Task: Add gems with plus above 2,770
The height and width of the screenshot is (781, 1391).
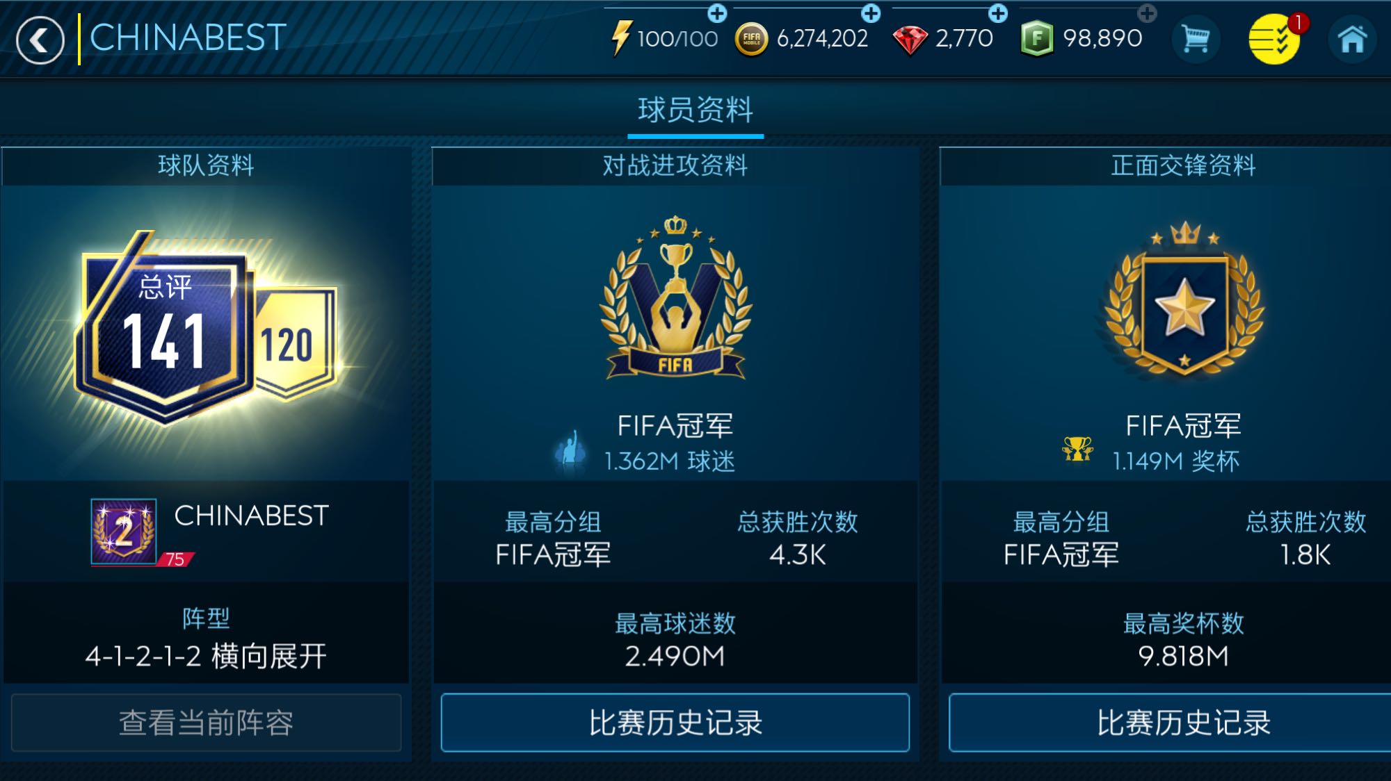Action: tap(998, 13)
